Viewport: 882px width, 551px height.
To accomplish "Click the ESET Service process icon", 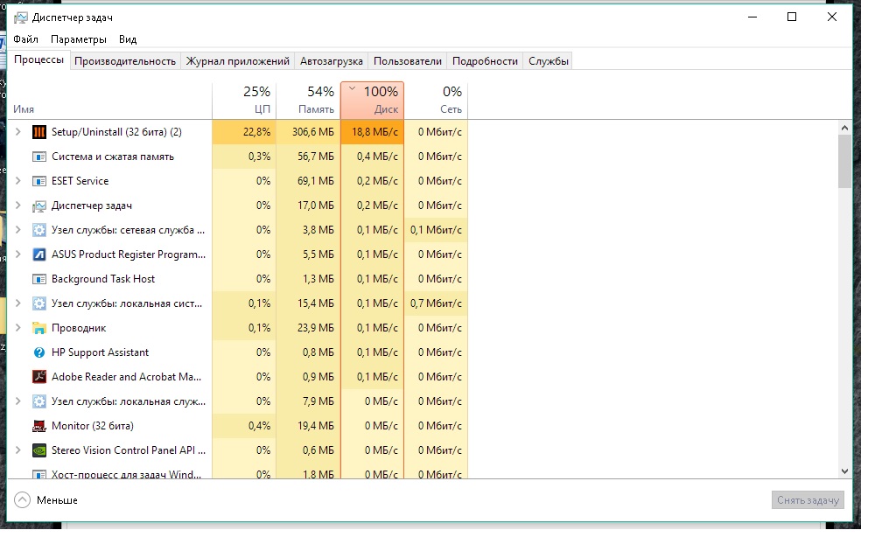I will (x=38, y=181).
